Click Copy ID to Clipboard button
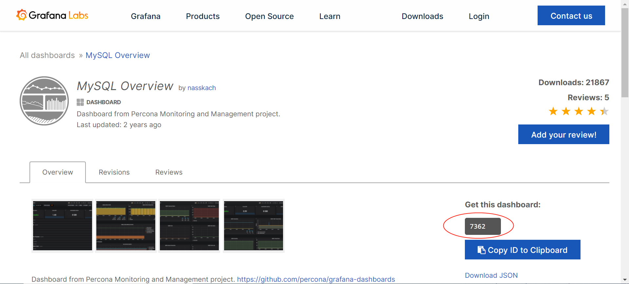 tap(523, 250)
